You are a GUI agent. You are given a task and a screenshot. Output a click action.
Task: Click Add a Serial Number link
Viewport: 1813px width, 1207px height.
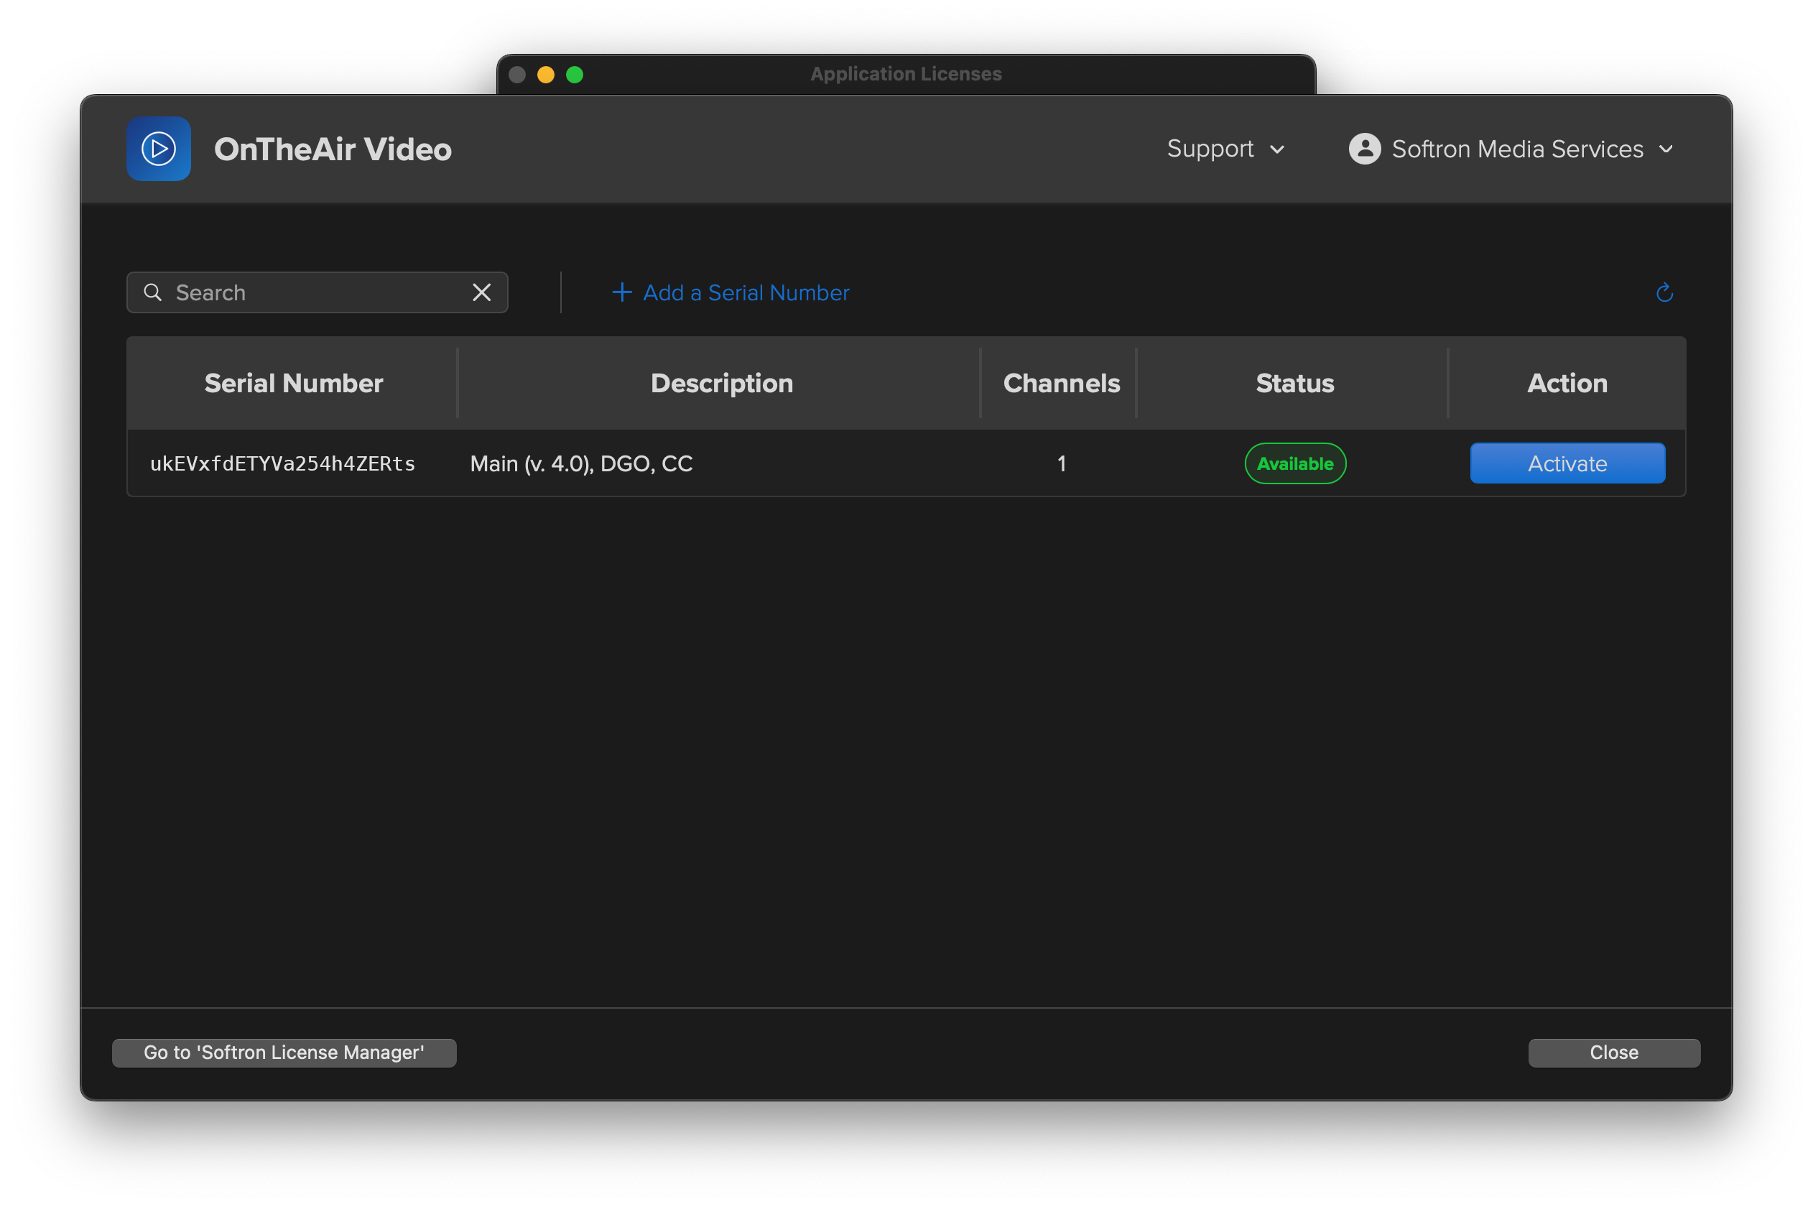pos(731,292)
